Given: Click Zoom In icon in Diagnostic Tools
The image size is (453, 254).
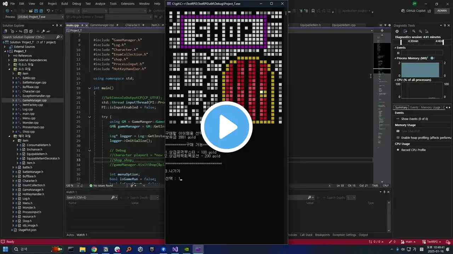Looking at the screenshot, I should click(413, 31).
